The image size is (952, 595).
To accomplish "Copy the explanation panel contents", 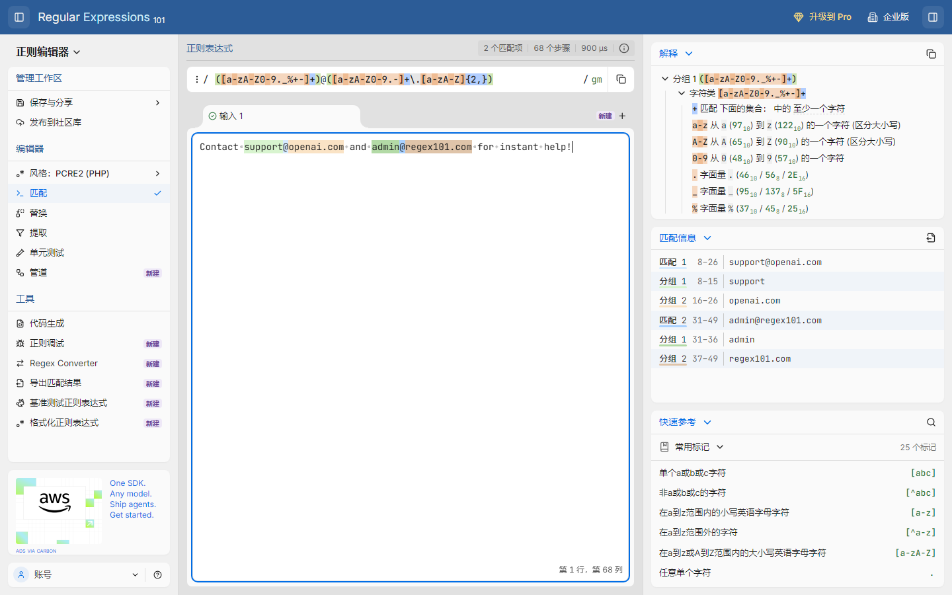I will pyautogui.click(x=931, y=54).
